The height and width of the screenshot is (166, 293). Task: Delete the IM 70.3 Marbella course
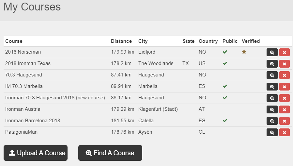coord(284,87)
